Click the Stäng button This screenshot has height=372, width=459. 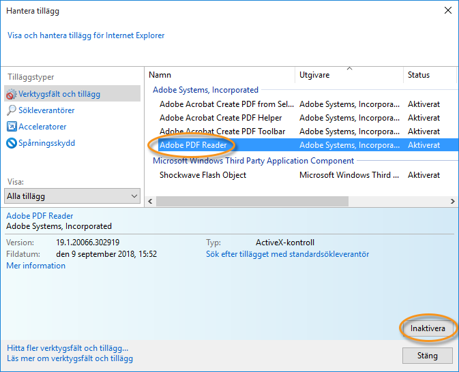[x=428, y=356]
